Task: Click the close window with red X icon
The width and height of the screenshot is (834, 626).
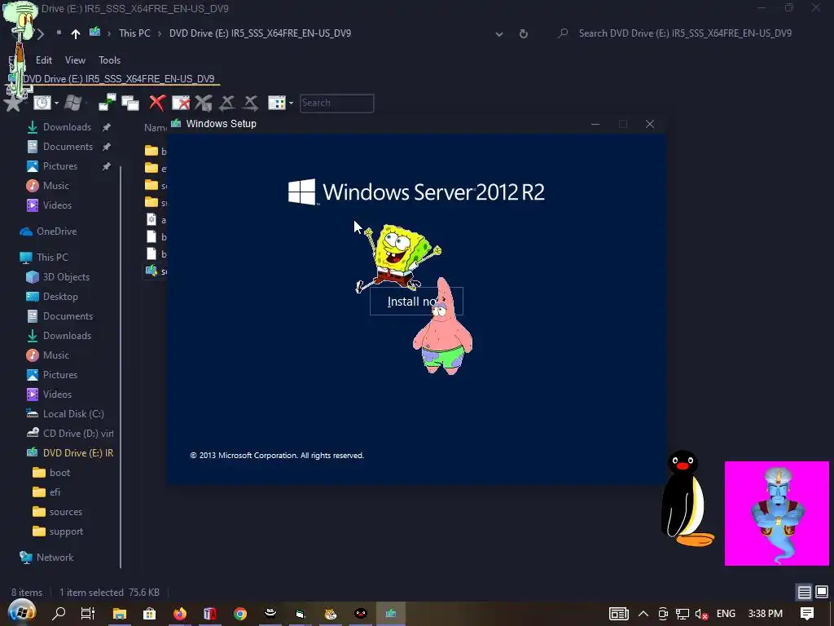Action: coord(181,103)
